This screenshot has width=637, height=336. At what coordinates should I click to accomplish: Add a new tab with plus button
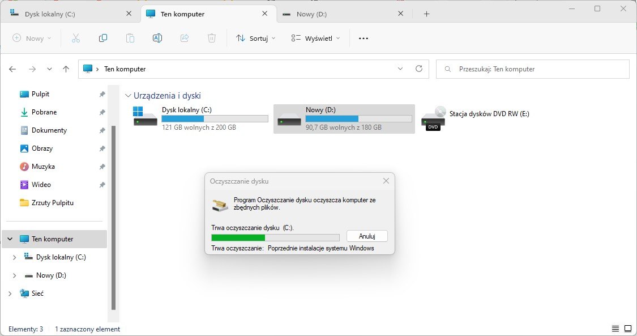(x=426, y=14)
